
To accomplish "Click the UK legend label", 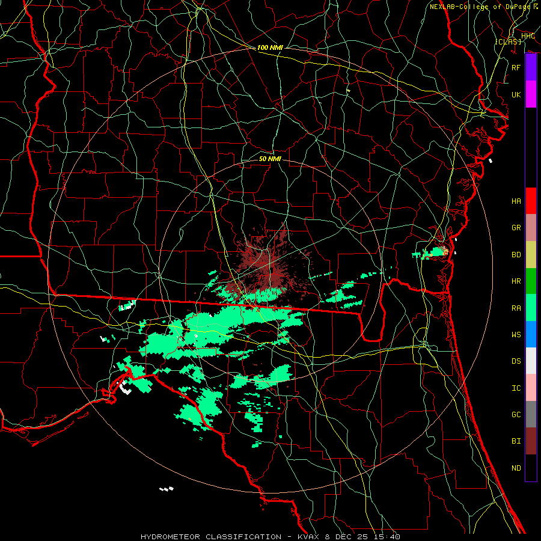I will pos(516,94).
